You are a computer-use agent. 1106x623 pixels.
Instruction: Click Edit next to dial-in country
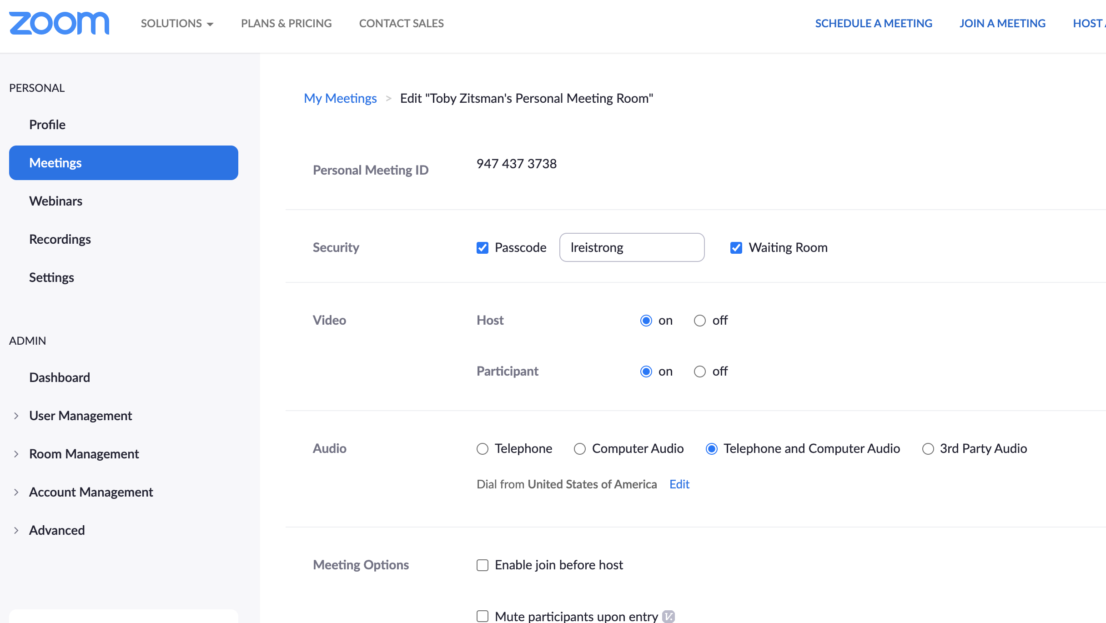pos(679,484)
